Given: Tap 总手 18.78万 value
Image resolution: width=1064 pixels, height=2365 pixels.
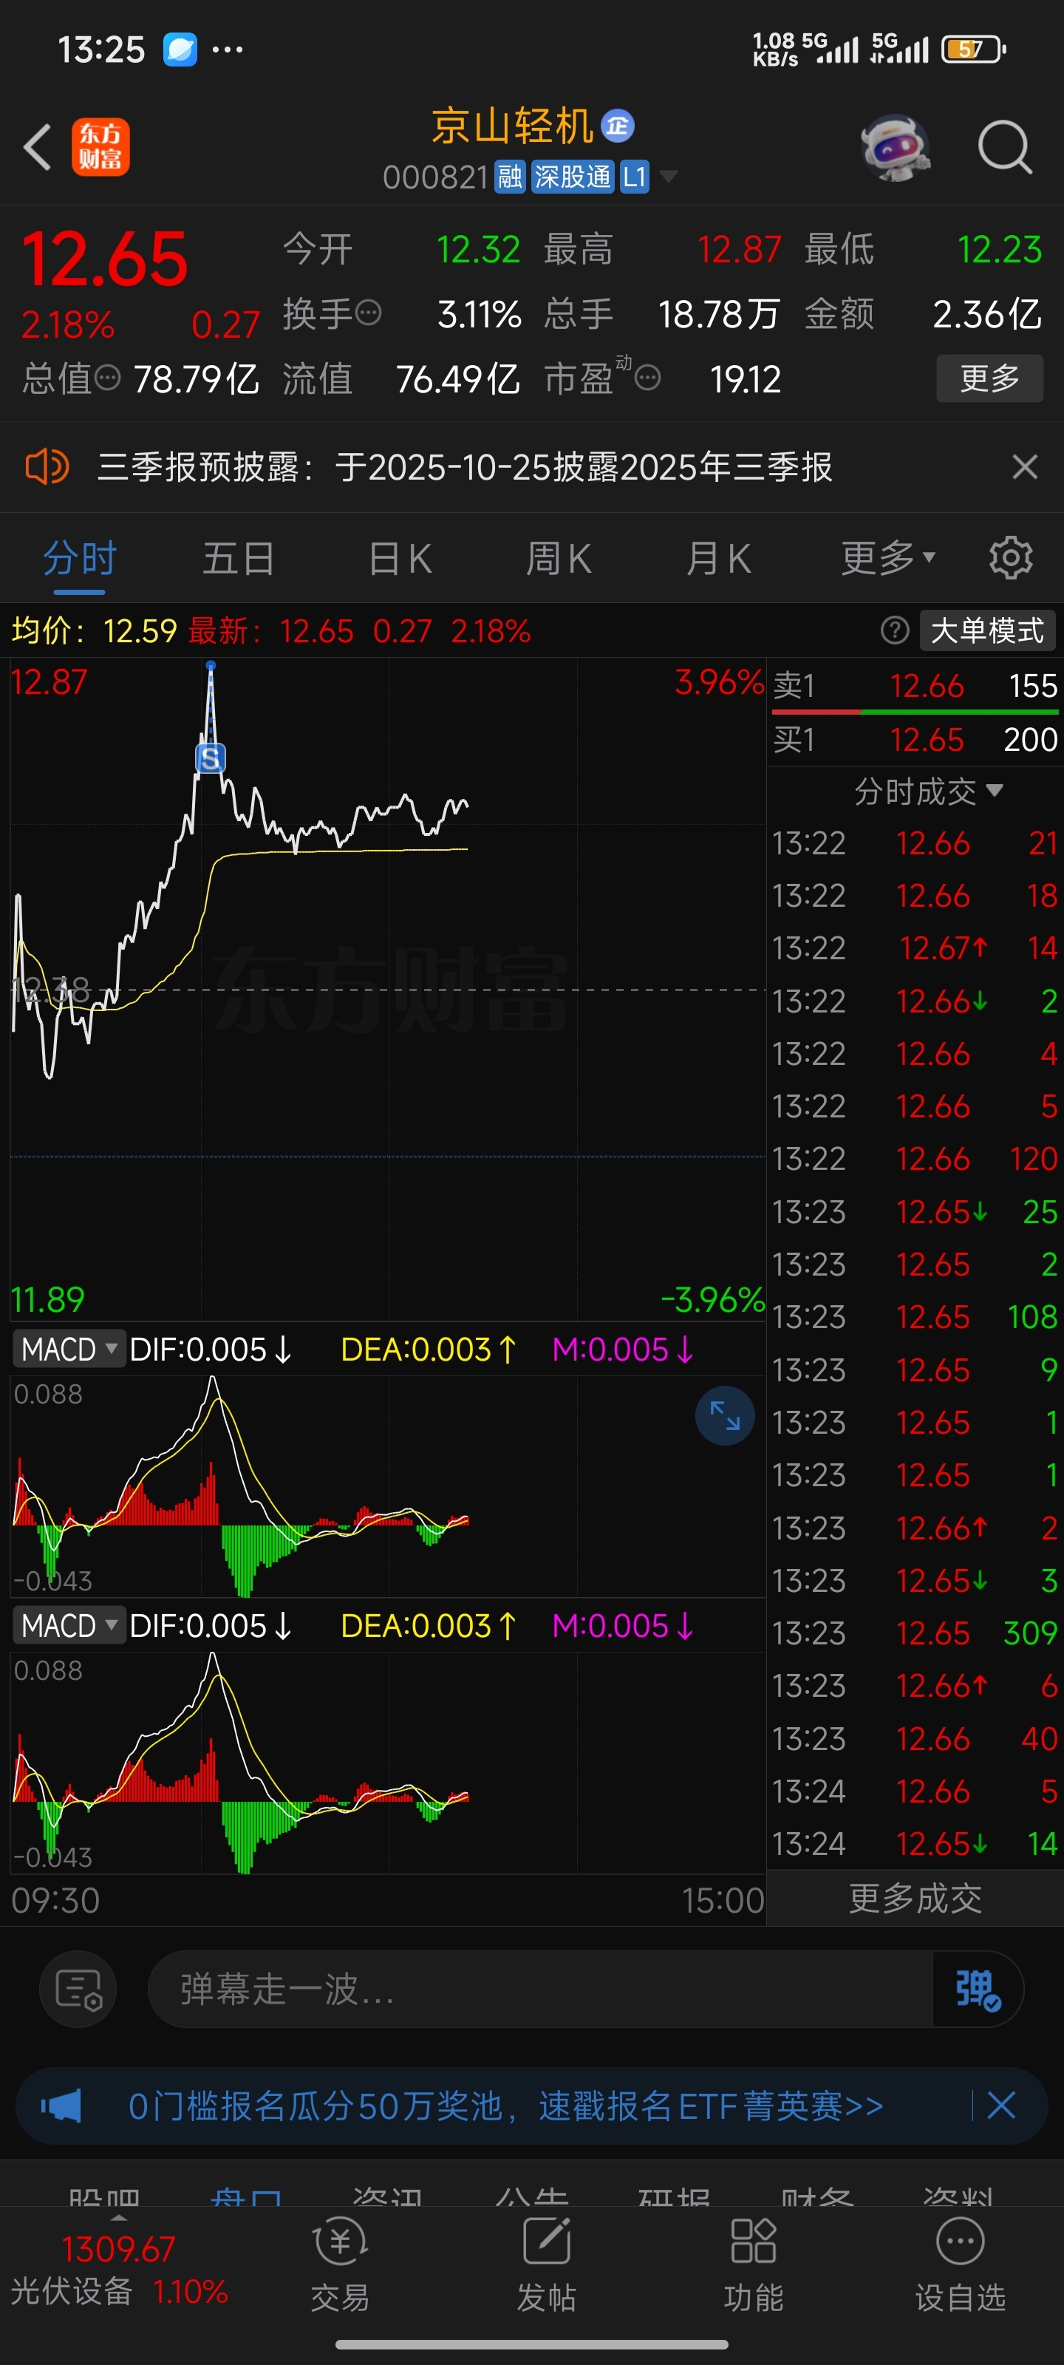Looking at the screenshot, I should (719, 314).
